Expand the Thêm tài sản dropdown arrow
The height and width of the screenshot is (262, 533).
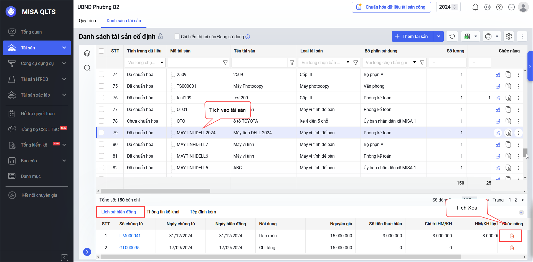[x=438, y=36]
